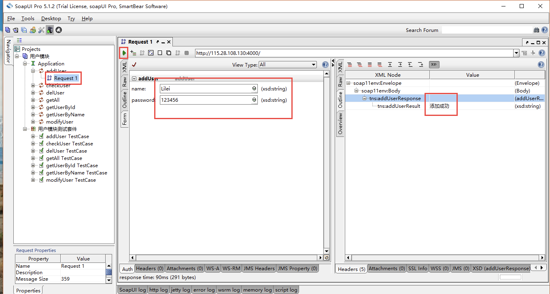550x294 pixels.
Task: Click the detach arrow icon on Request 1 tab
Action: point(158,42)
